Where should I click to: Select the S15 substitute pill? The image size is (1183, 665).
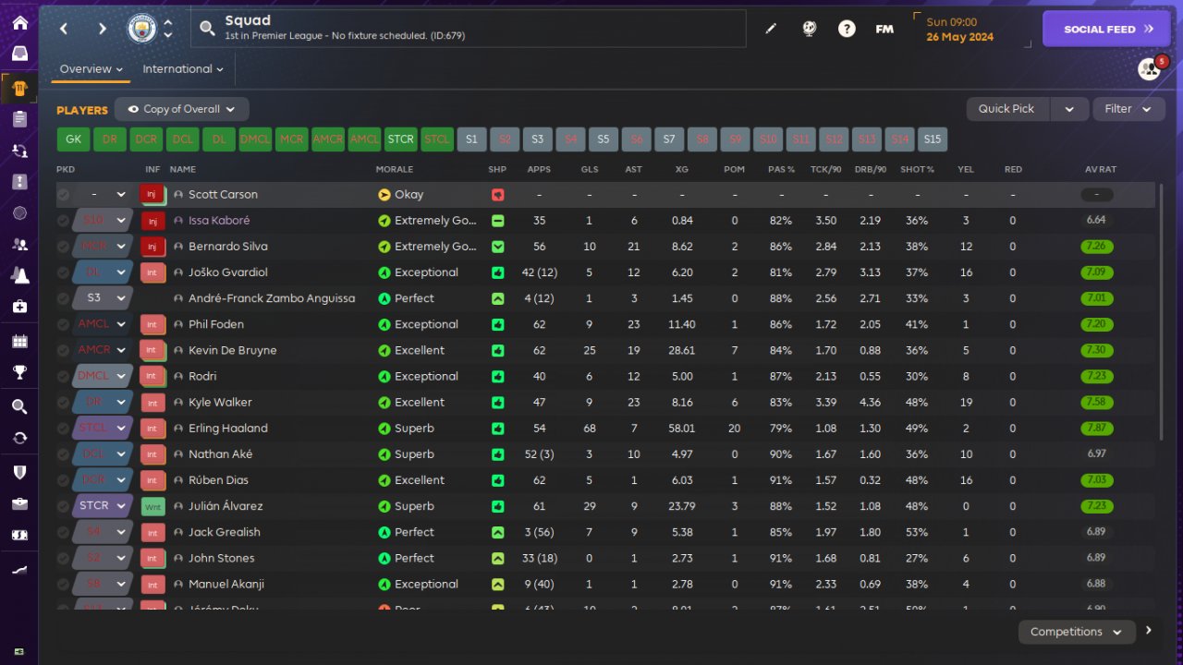tap(932, 139)
